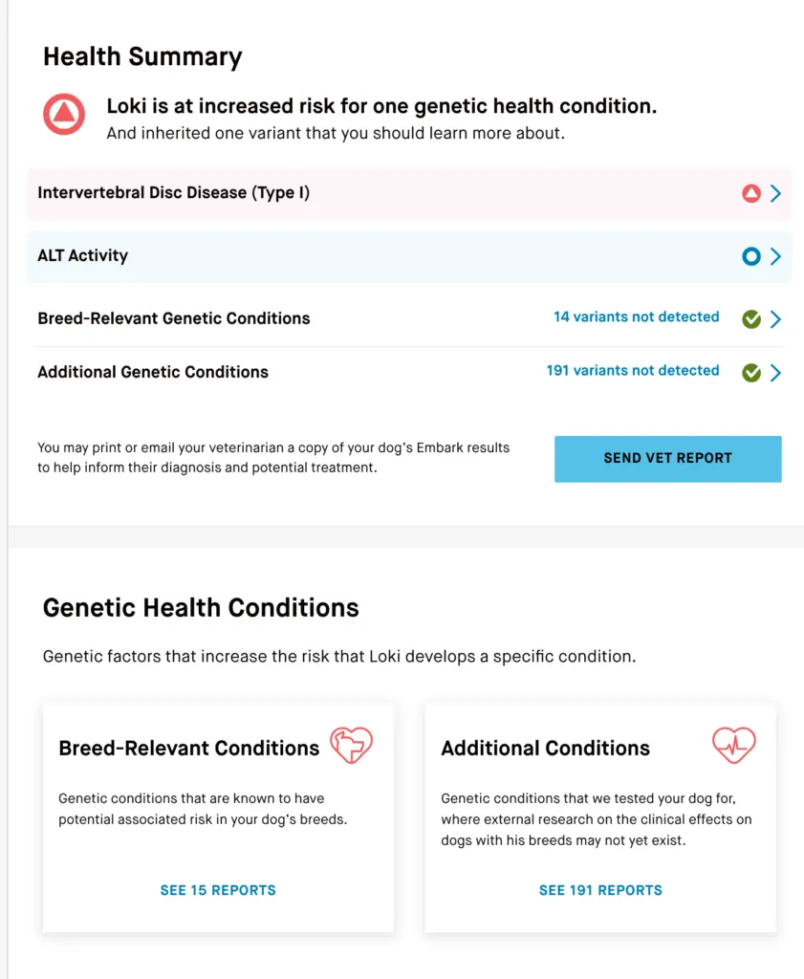Expand ALT Activity row chevron
The image size is (804, 979).
[x=775, y=256]
